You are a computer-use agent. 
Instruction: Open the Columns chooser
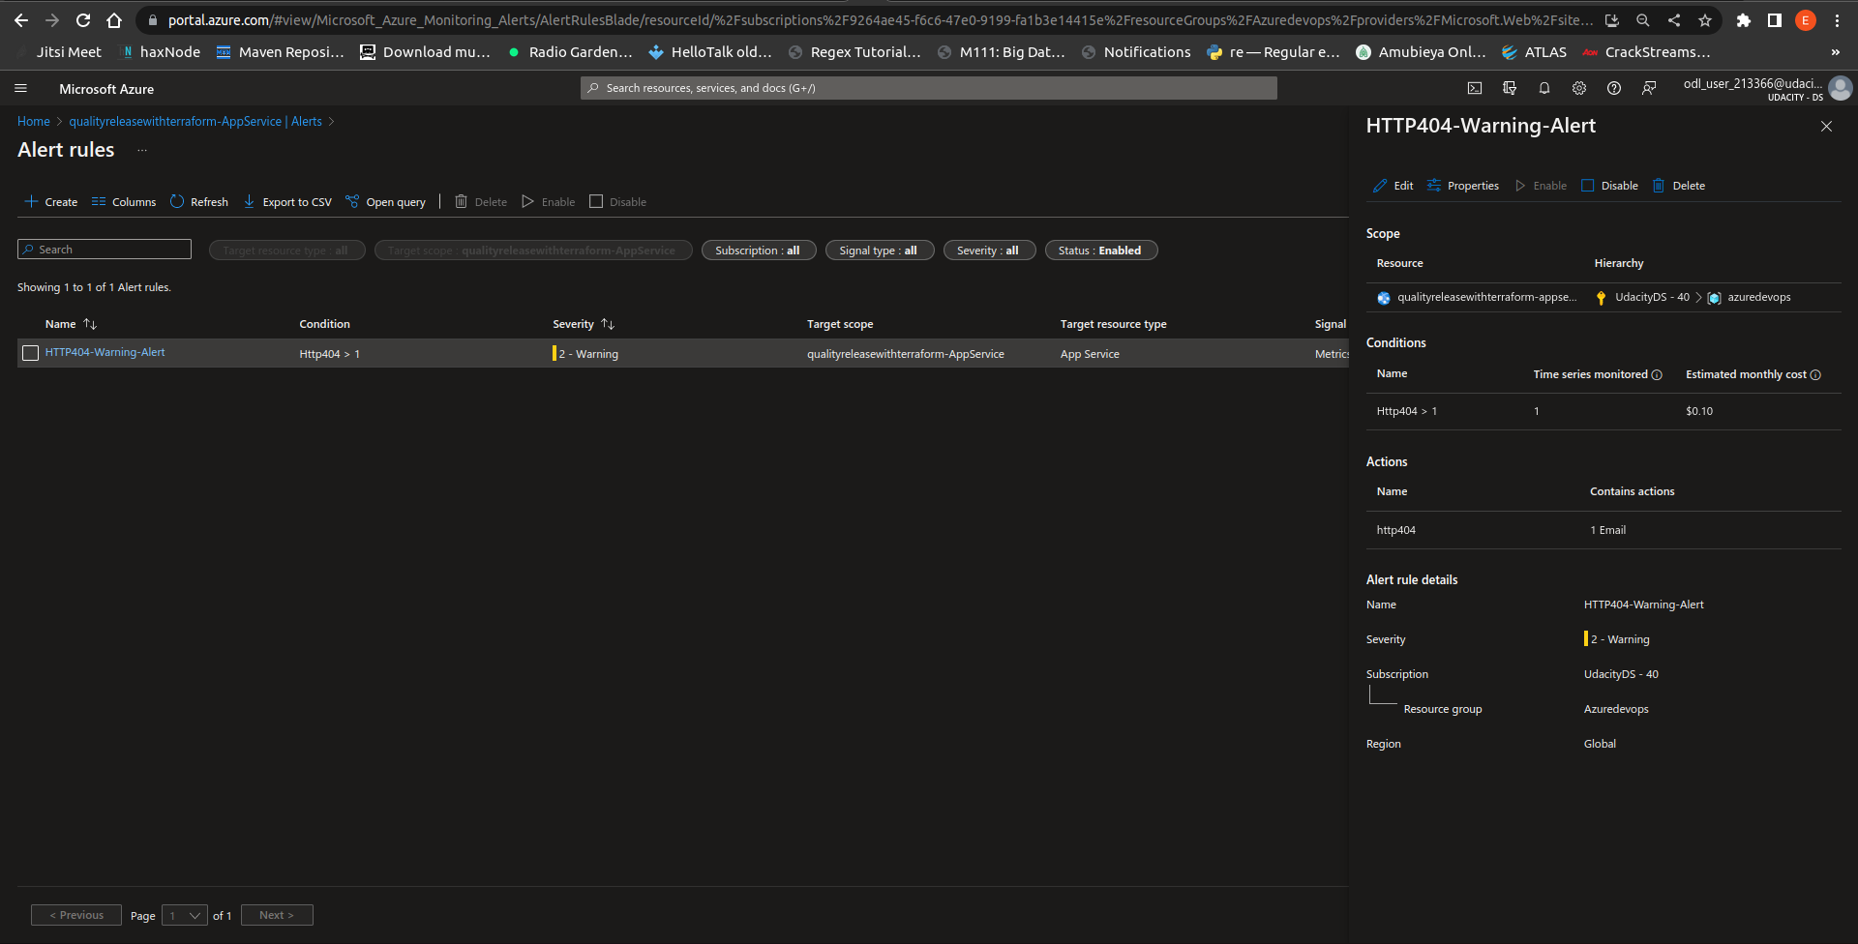(124, 202)
